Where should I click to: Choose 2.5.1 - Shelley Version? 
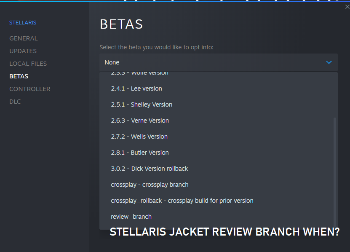(219, 105)
